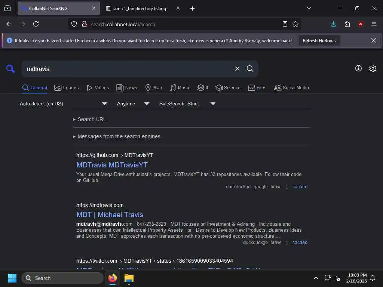Click the https://mdtravis.com result URL
Viewport: 383px width, 287px height.
(99, 205)
